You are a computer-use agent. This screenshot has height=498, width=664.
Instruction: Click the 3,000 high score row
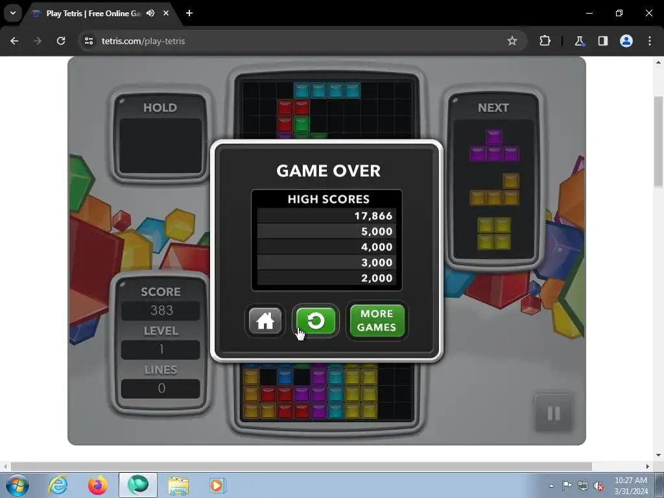(x=327, y=263)
